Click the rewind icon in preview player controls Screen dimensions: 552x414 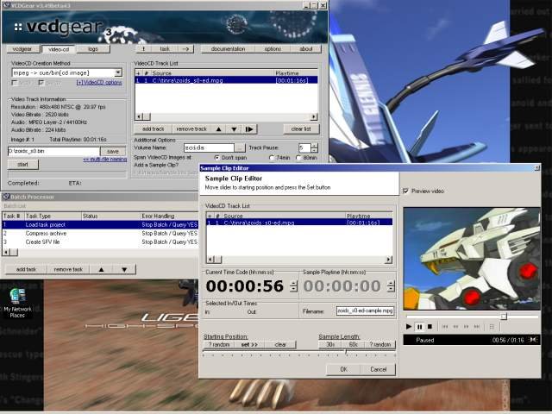click(455, 327)
